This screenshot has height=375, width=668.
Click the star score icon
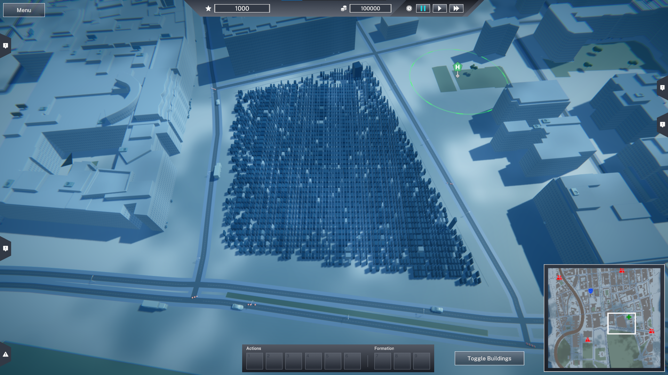coord(208,8)
